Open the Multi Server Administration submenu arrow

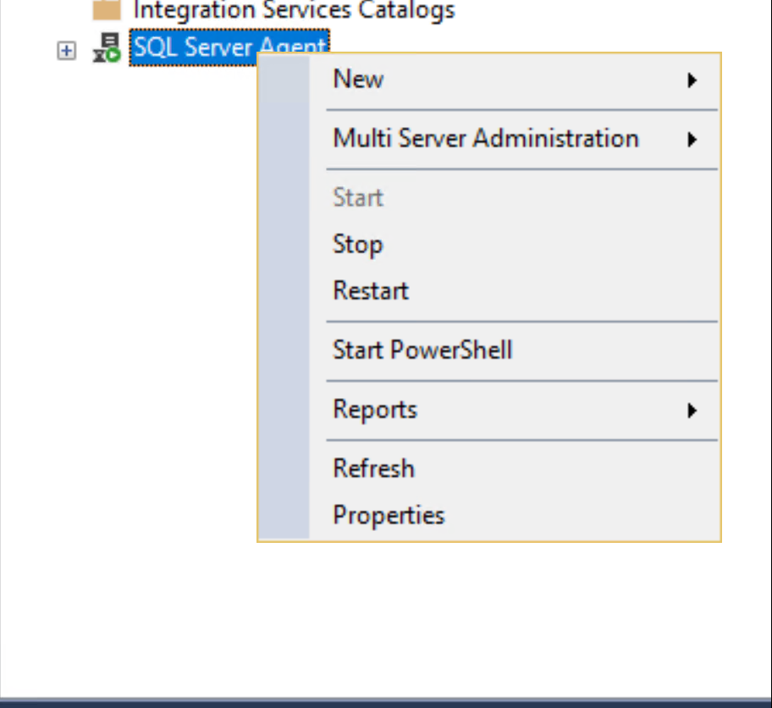tap(692, 140)
